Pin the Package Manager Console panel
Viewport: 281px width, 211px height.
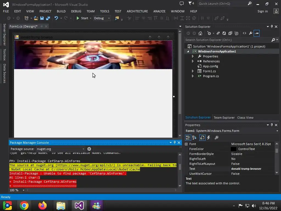pyautogui.click(x=175, y=143)
